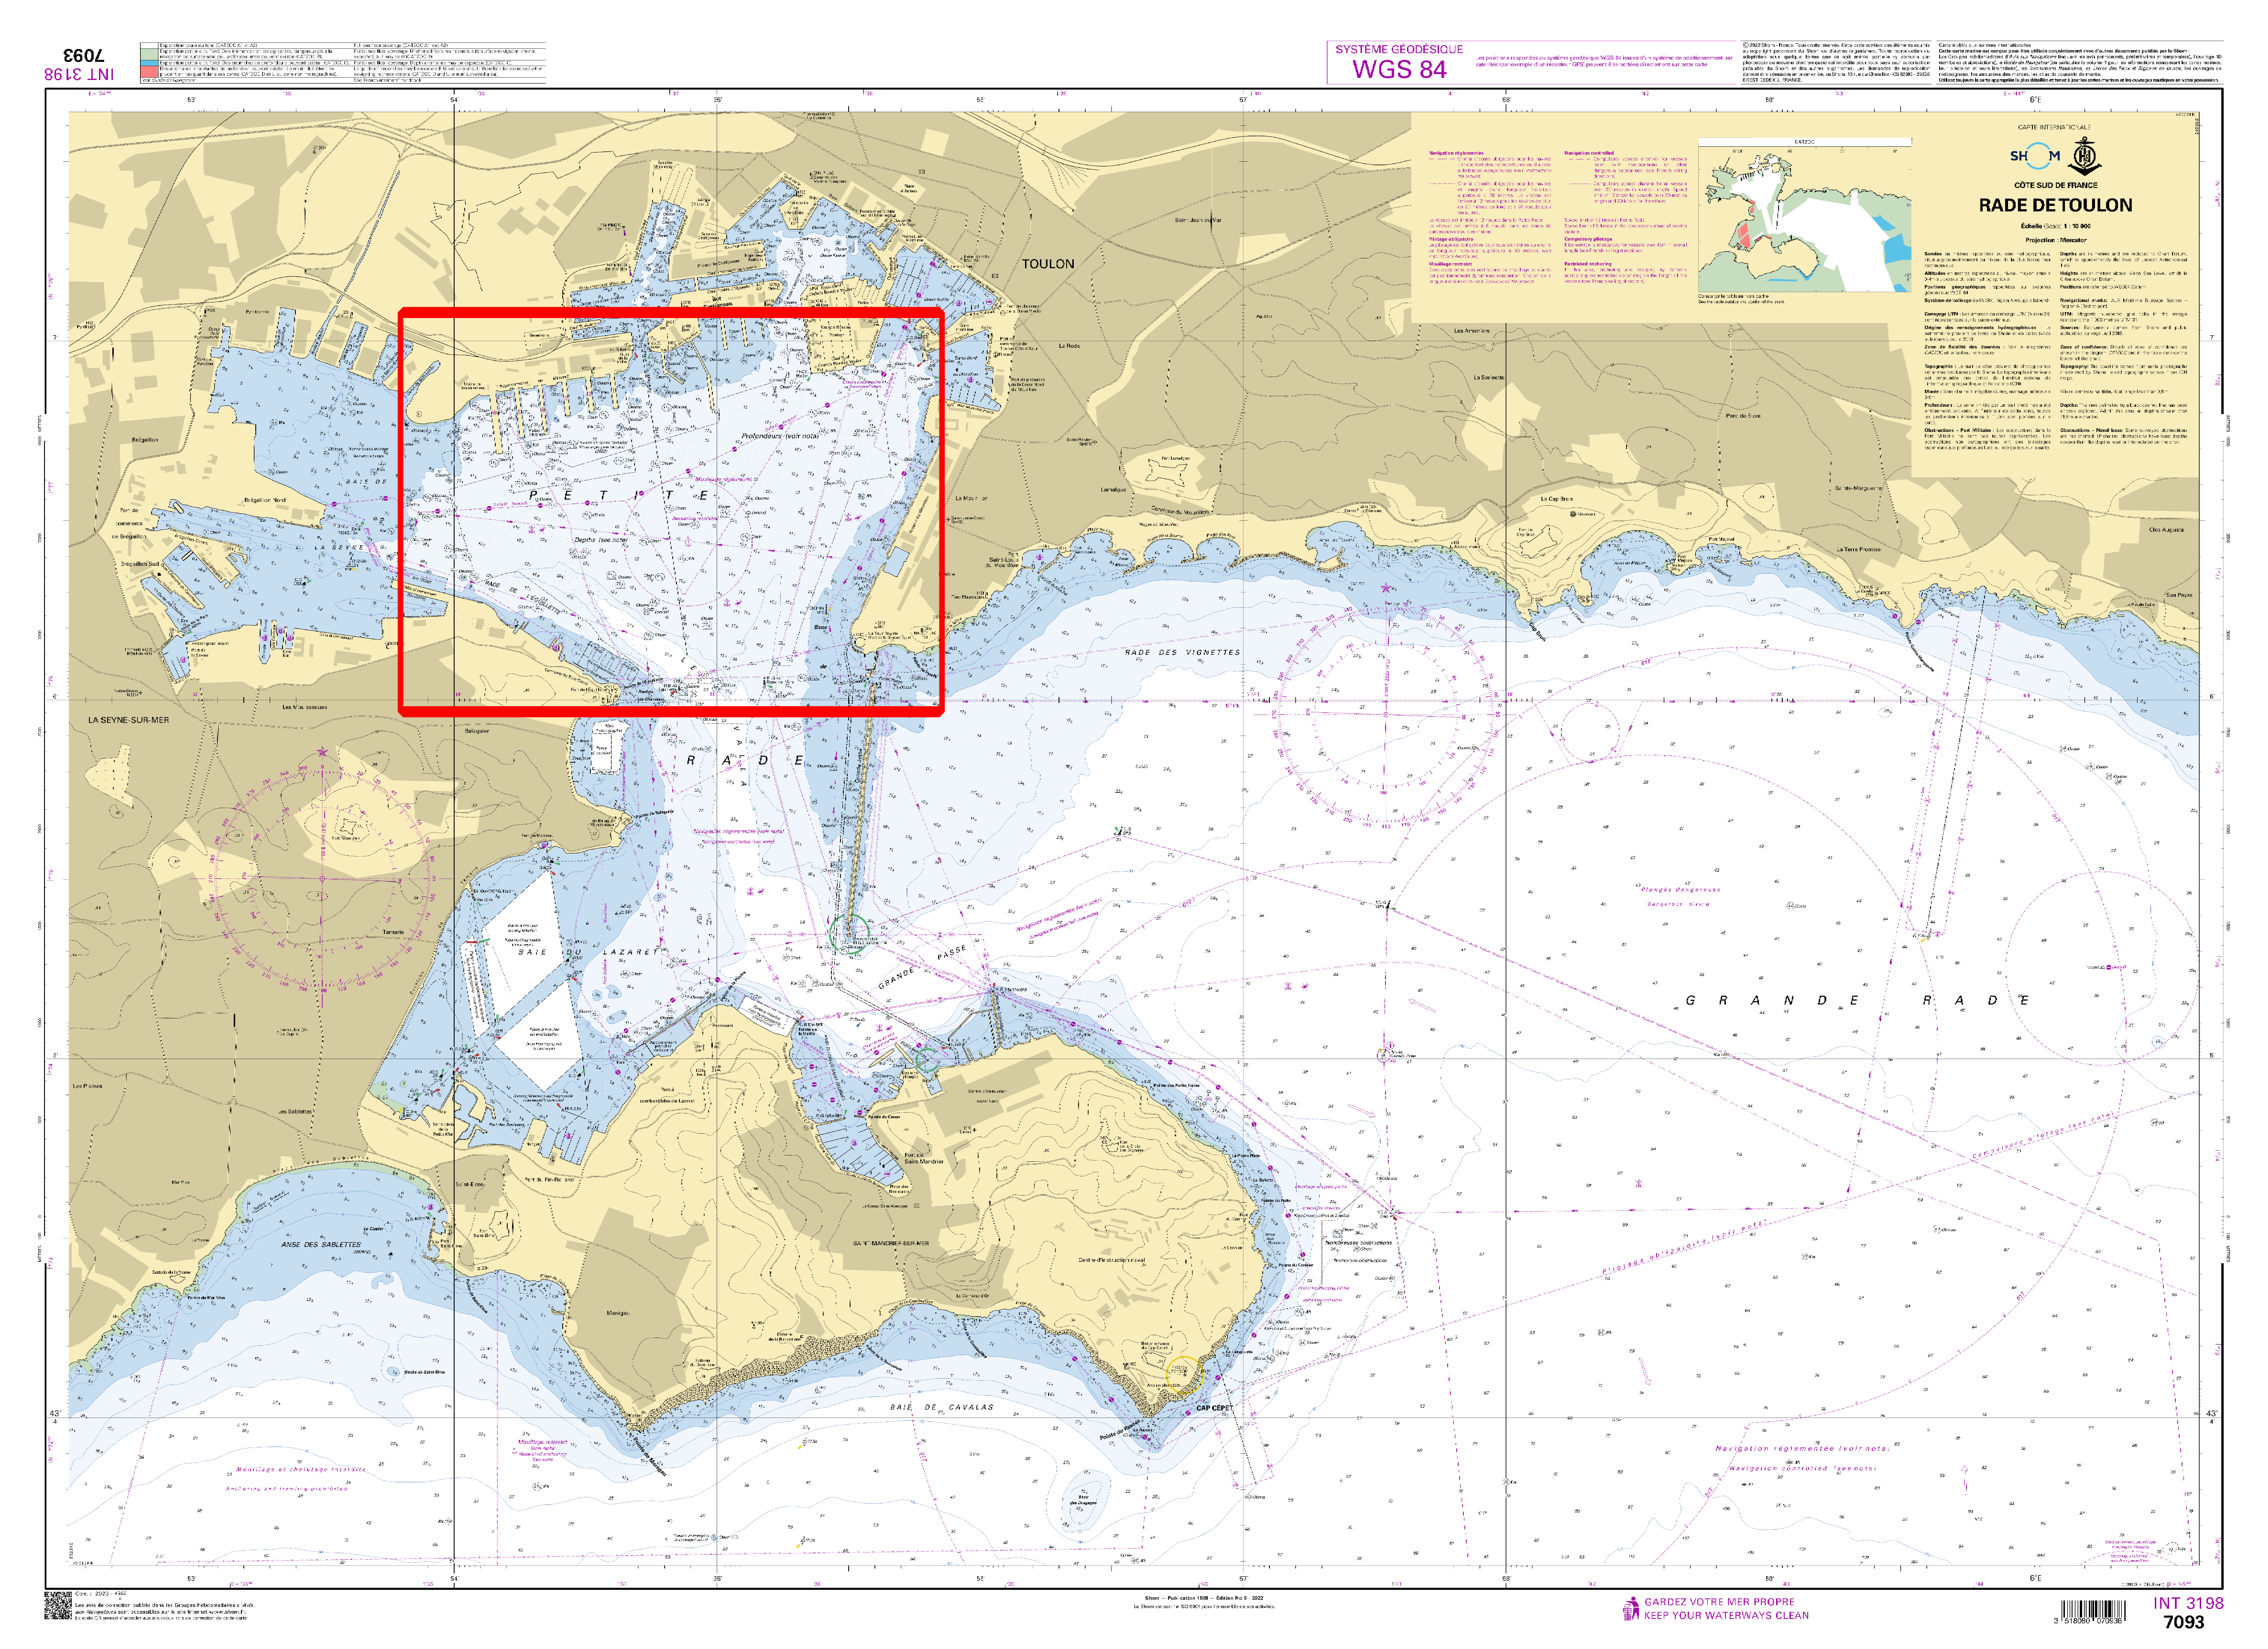This screenshot has height=1649, width=2268.
Task: Click the GRANDE RADE water label
Action: point(1857,1000)
